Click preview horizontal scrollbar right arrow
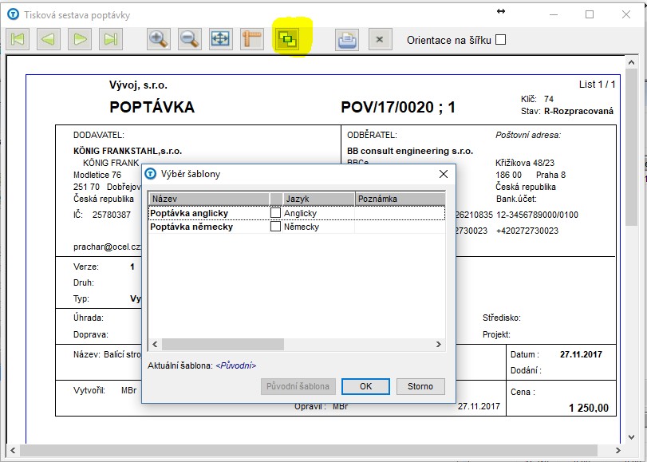The width and height of the screenshot is (647, 462). coord(617,450)
